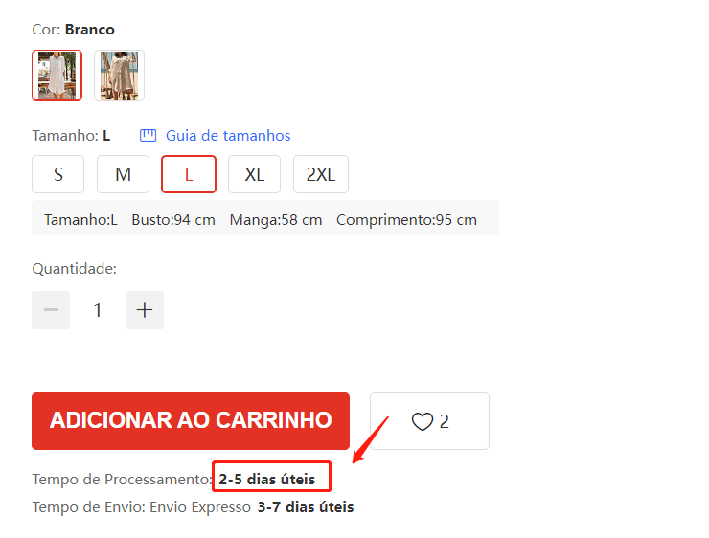Select size M
Screen dimensions: 709x538
point(123,174)
